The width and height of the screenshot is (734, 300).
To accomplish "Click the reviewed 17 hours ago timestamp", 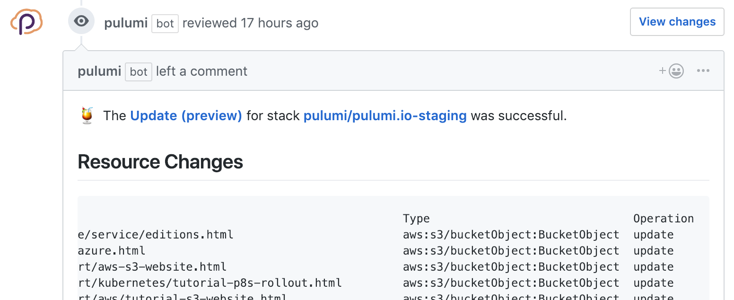I will click(251, 23).
